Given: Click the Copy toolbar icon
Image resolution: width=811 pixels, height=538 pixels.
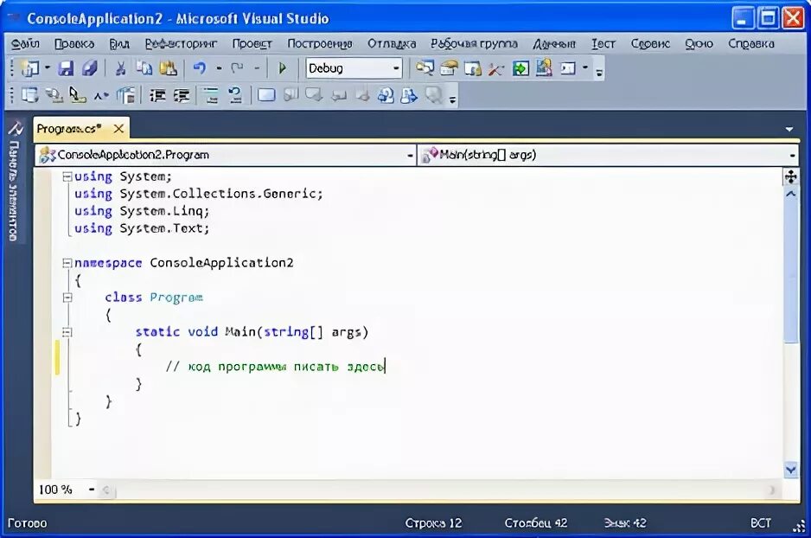Looking at the screenshot, I should click(144, 68).
